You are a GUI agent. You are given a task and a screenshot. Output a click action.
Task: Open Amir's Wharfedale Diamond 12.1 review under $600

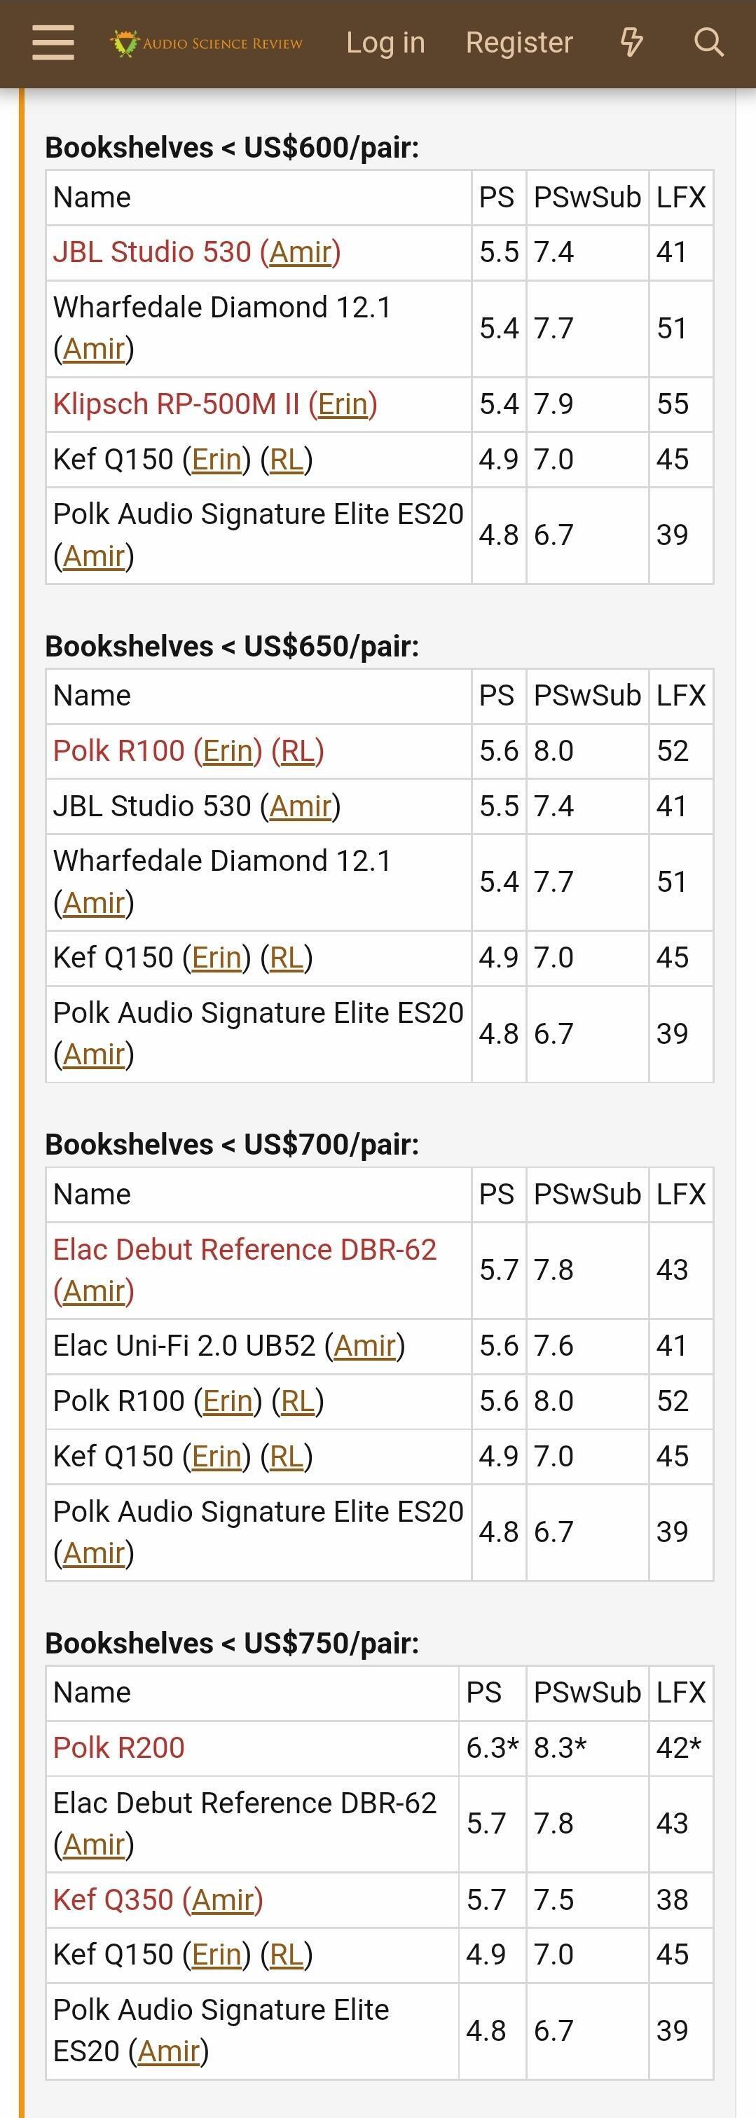click(94, 350)
